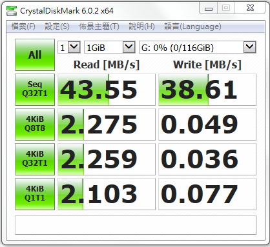Image resolution: width=270 pixels, height=247 pixels.
Task: Start the 4KiB Q8T8 test
Action: (35, 124)
